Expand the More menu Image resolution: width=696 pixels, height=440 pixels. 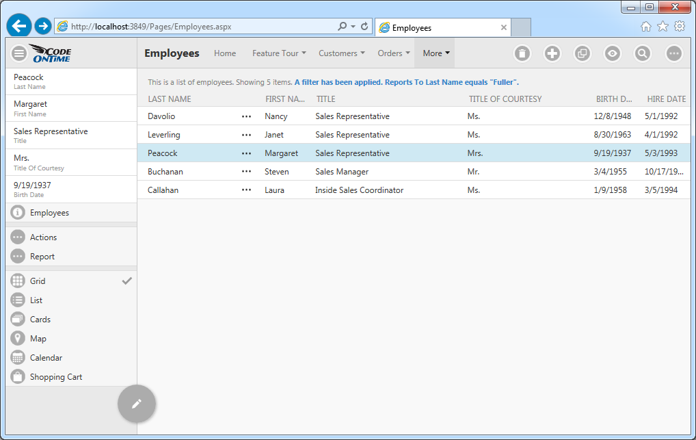coord(436,53)
